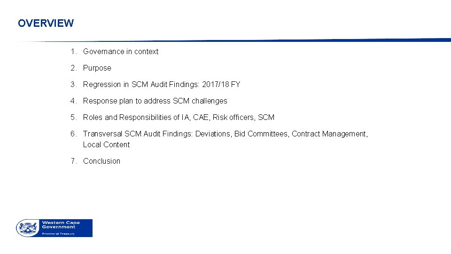
Task: Click the 'Purpose' list item
Action: [x=97, y=68]
